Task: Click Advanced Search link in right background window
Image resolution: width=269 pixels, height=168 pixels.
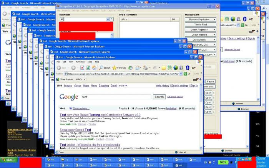Action: [232, 49]
